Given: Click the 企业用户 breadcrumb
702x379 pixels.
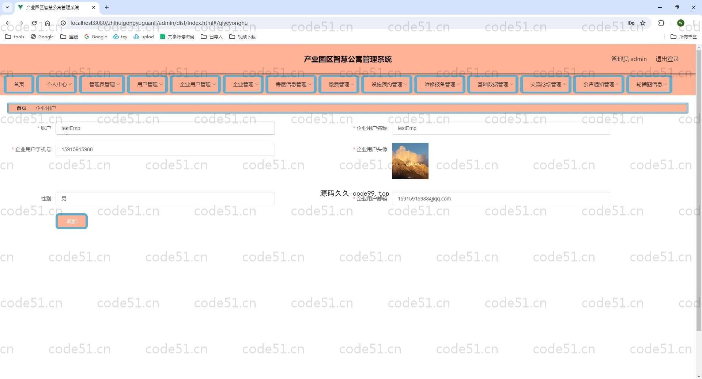Looking at the screenshot, I should pyautogui.click(x=46, y=108).
